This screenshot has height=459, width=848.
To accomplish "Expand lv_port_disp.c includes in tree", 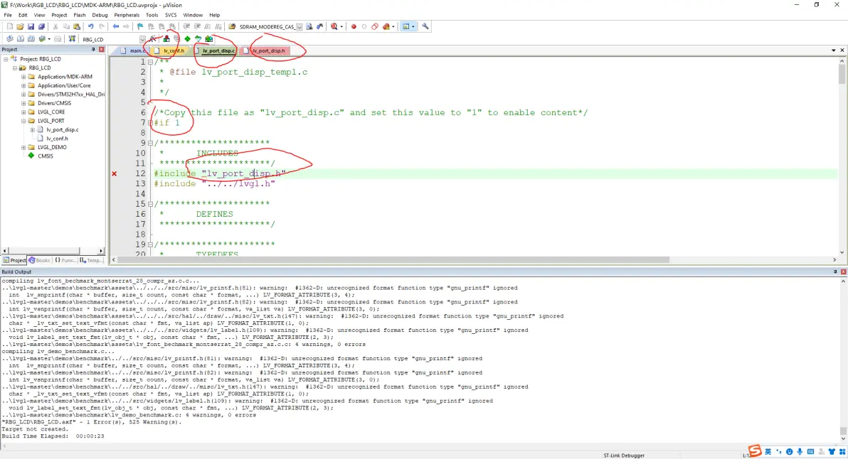I will 33,129.
